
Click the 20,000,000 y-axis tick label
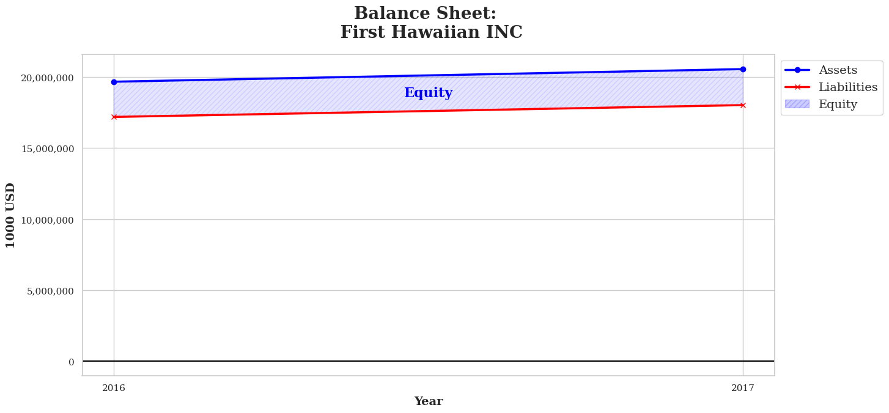click(x=48, y=78)
